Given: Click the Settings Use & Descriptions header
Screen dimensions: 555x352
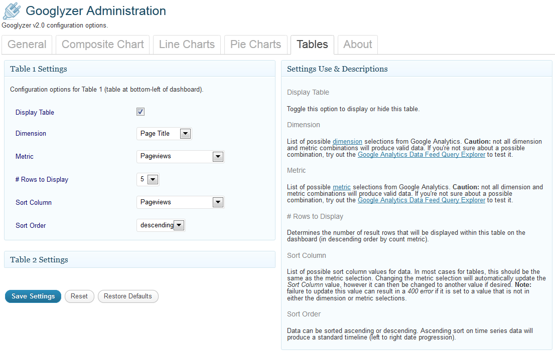Looking at the screenshot, I should 417,69.
